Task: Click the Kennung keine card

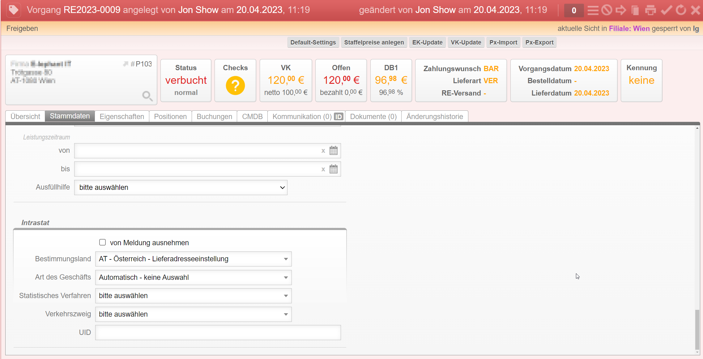Action: (x=641, y=80)
